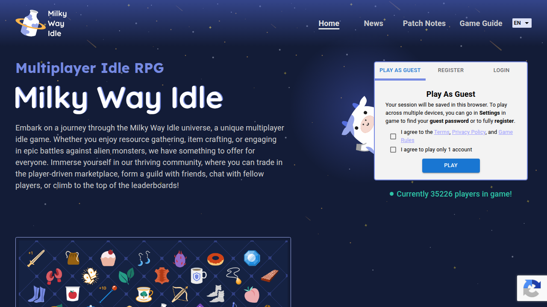
Task: Select the silver armored boots icon
Action: (216, 294)
